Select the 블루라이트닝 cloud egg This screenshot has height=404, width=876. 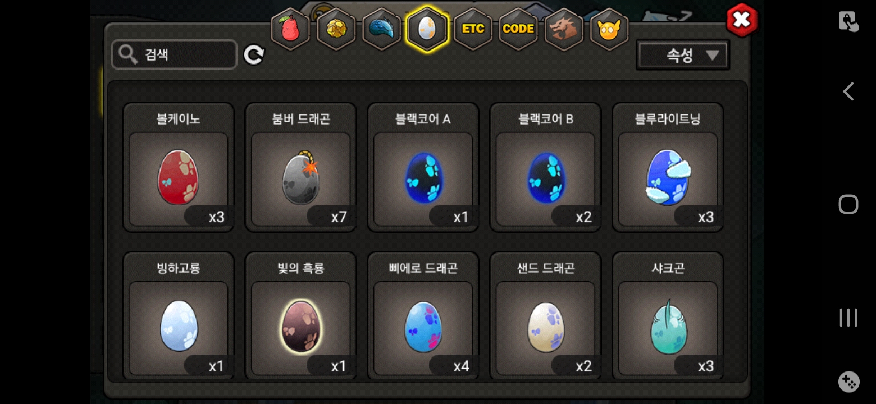[x=668, y=167]
